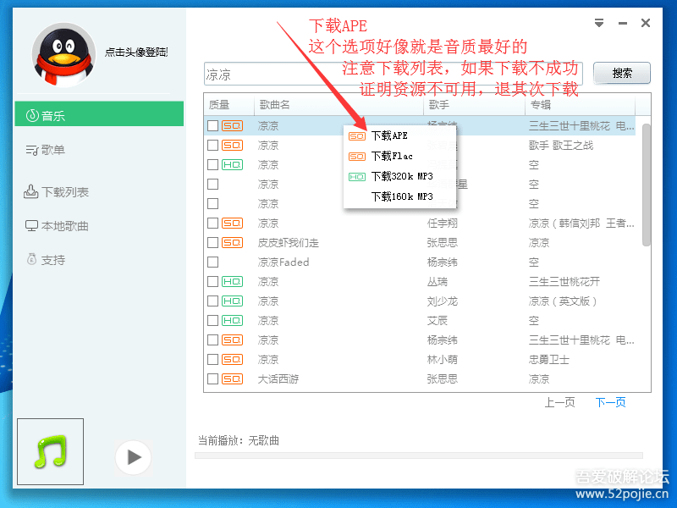Click the green music note album art
The image size is (677, 508).
[51, 451]
